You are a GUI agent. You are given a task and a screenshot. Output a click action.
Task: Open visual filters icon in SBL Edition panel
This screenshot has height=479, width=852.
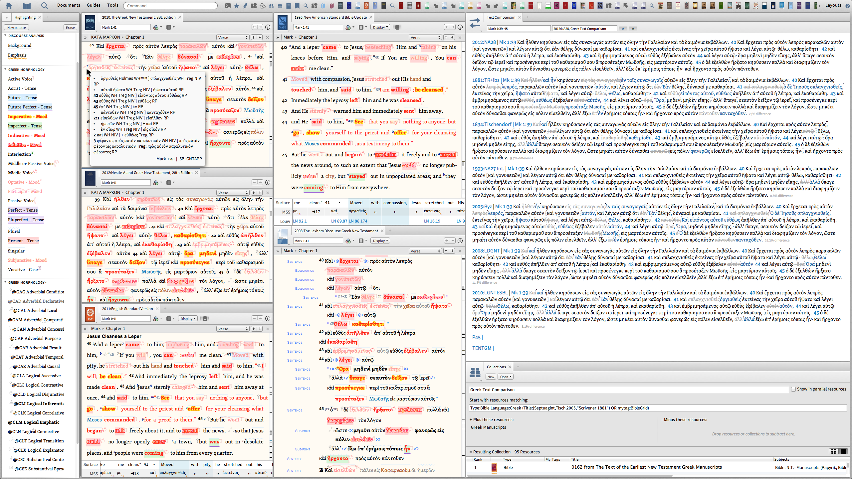point(156,27)
